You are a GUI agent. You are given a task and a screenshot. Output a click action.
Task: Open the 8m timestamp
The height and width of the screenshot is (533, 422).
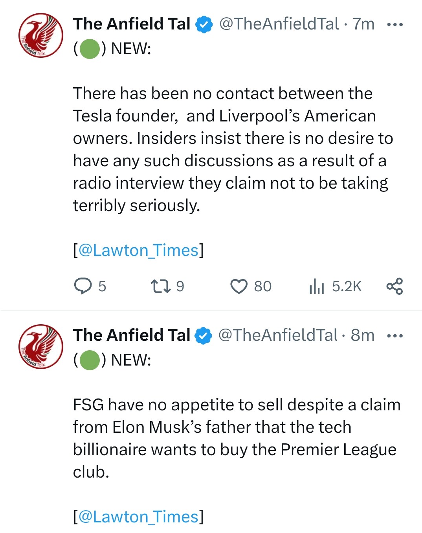(363, 335)
